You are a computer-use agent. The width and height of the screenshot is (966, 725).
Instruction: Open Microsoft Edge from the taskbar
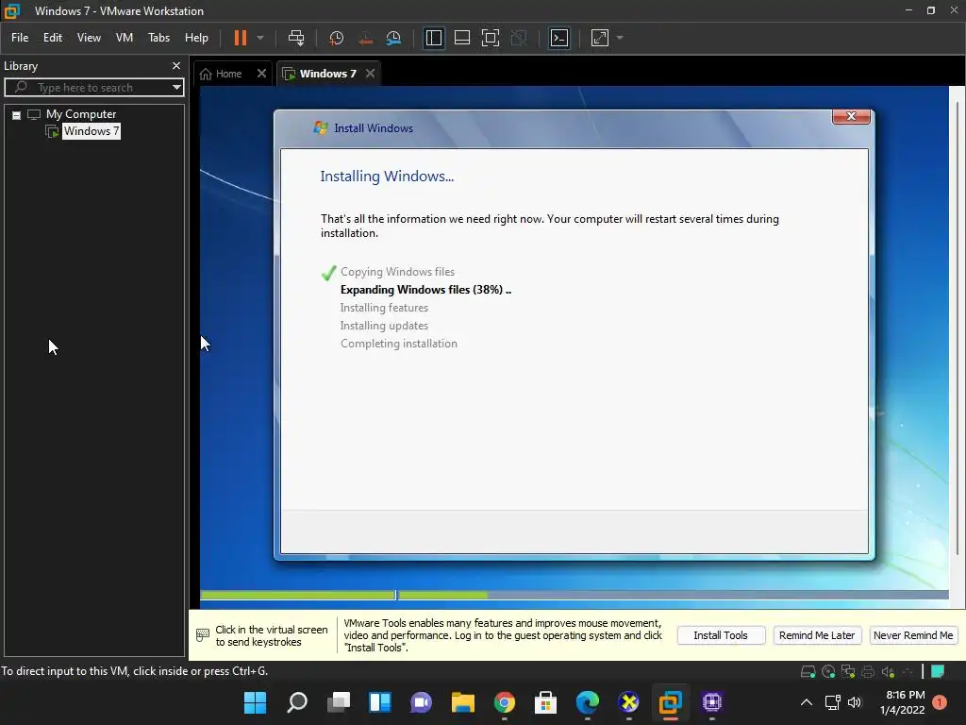(587, 702)
